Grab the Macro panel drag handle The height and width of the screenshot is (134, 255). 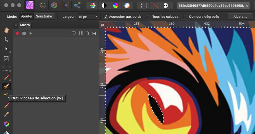(x=16, y=25)
